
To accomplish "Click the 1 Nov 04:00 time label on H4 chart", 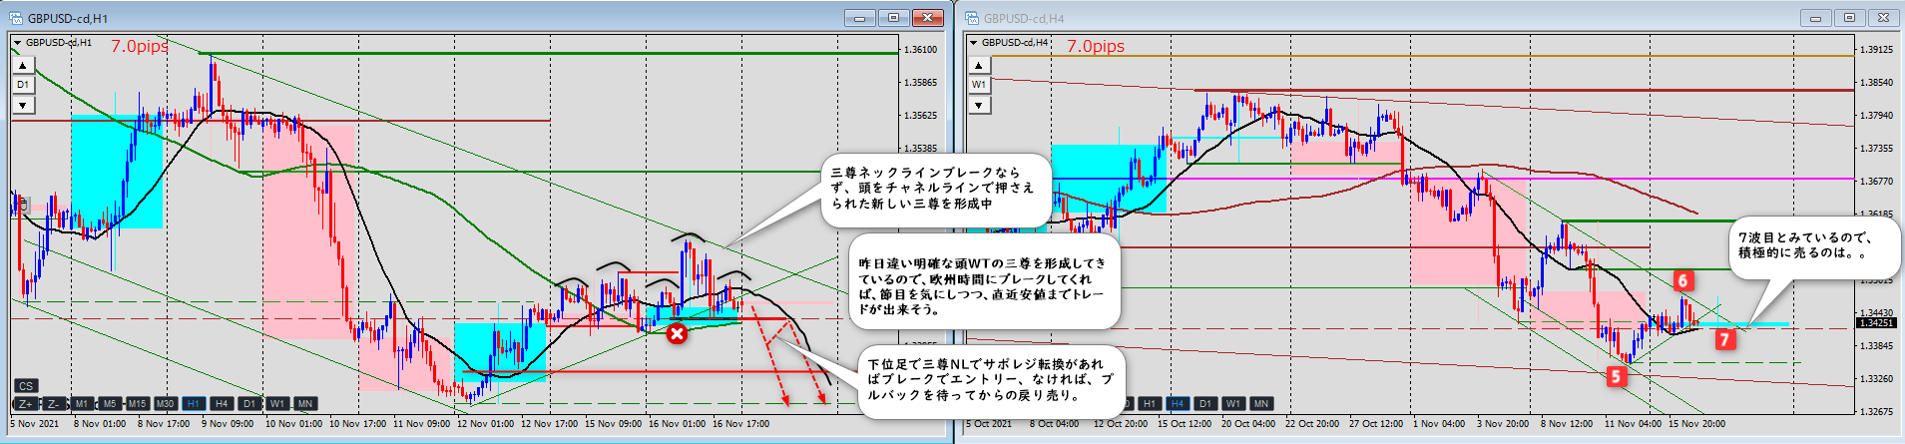I will [x=1438, y=424].
